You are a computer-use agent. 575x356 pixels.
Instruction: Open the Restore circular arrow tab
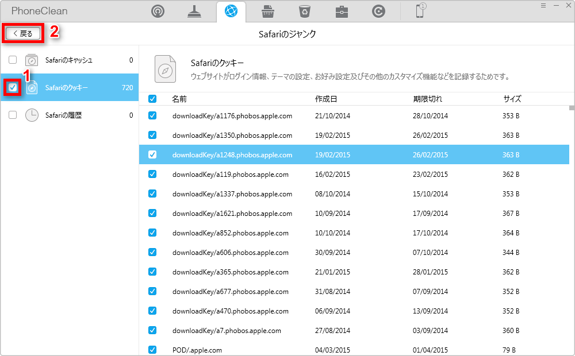(x=378, y=11)
